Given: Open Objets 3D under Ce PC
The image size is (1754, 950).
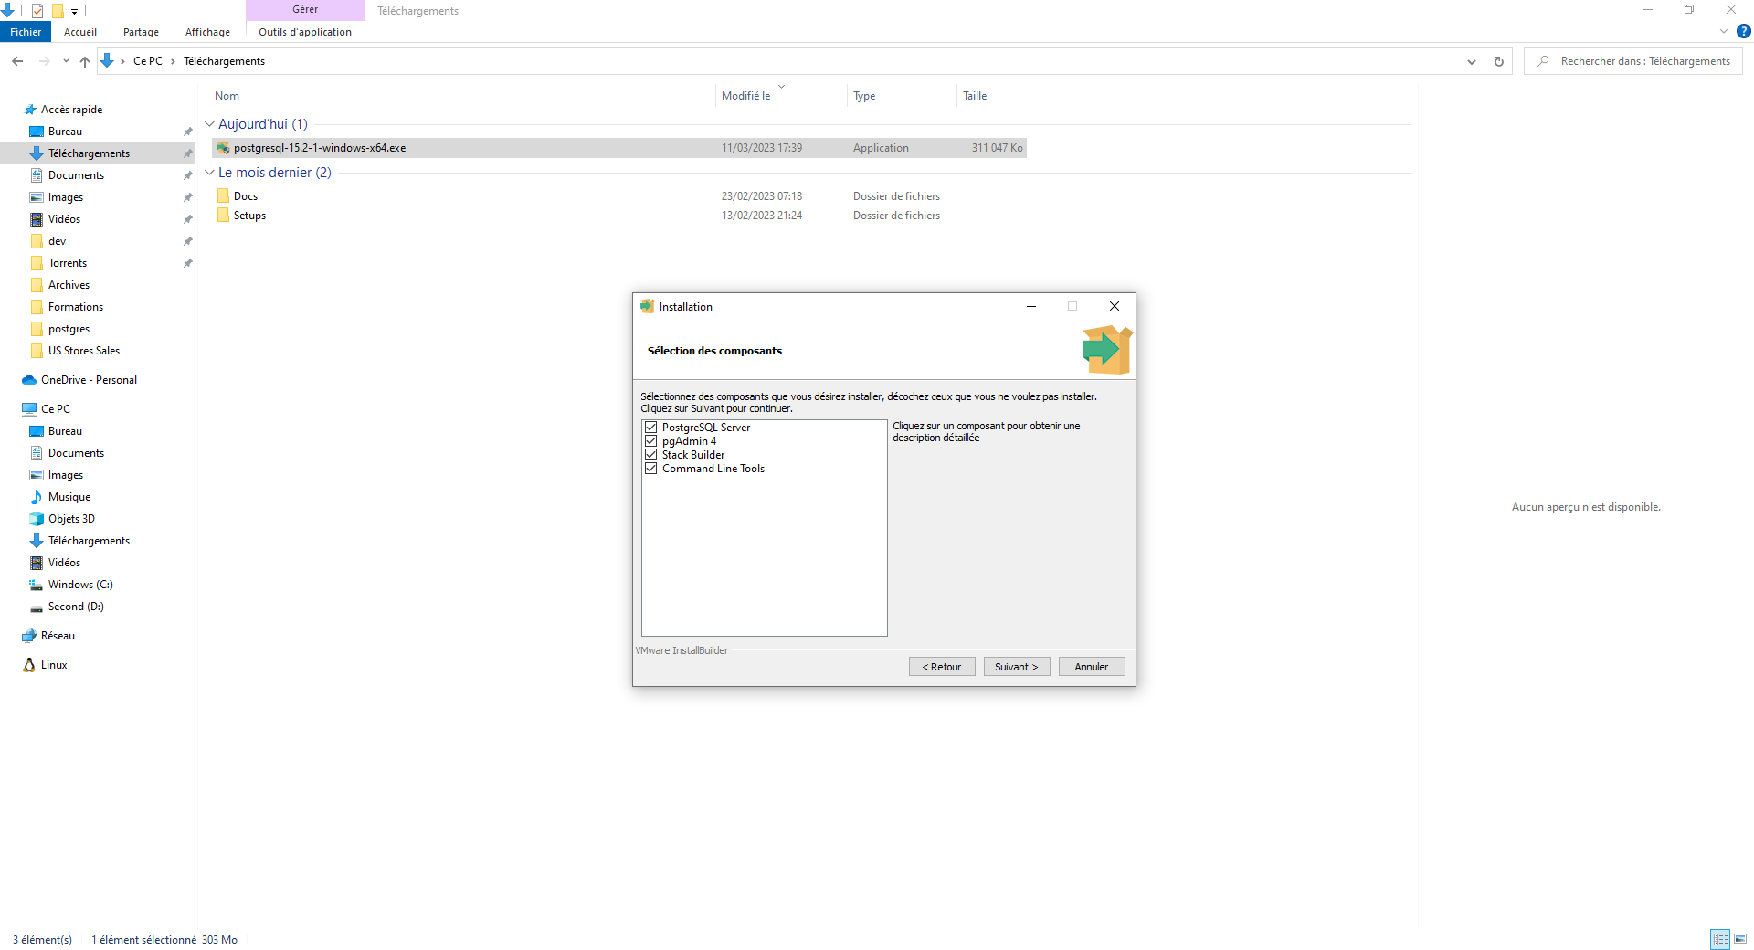Looking at the screenshot, I should pyautogui.click(x=71, y=519).
